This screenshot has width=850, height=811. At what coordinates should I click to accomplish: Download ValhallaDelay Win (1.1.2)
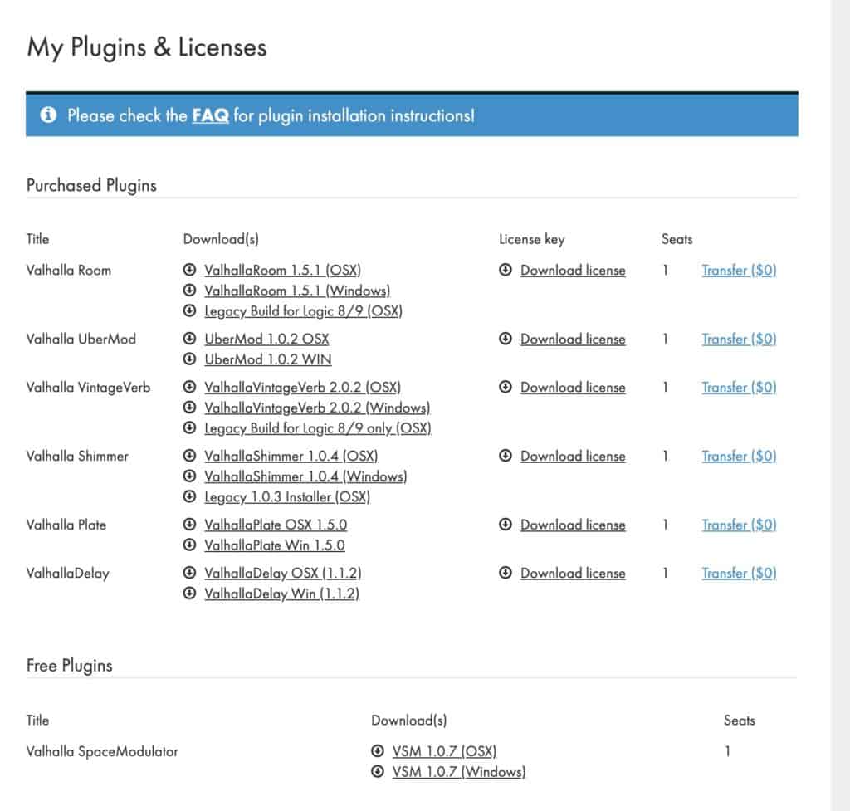click(282, 594)
